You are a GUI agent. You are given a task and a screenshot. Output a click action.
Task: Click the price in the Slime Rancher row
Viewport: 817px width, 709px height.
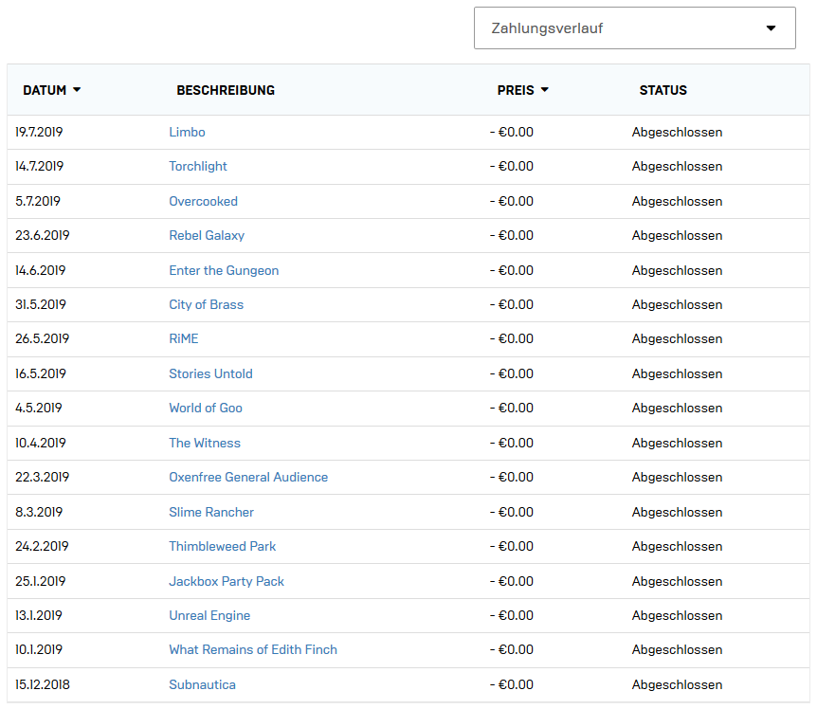click(512, 513)
